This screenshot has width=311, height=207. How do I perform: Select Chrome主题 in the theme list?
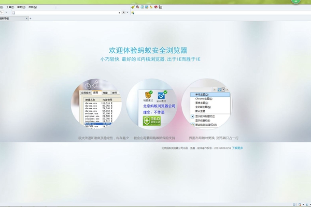(x=202, y=98)
